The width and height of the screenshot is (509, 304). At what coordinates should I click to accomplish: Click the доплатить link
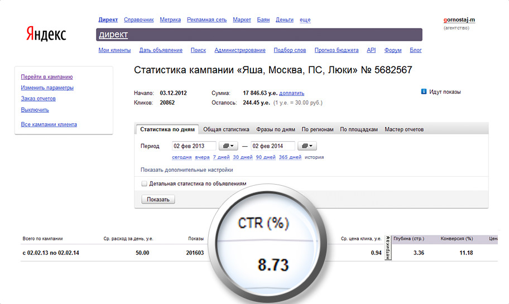292,93
